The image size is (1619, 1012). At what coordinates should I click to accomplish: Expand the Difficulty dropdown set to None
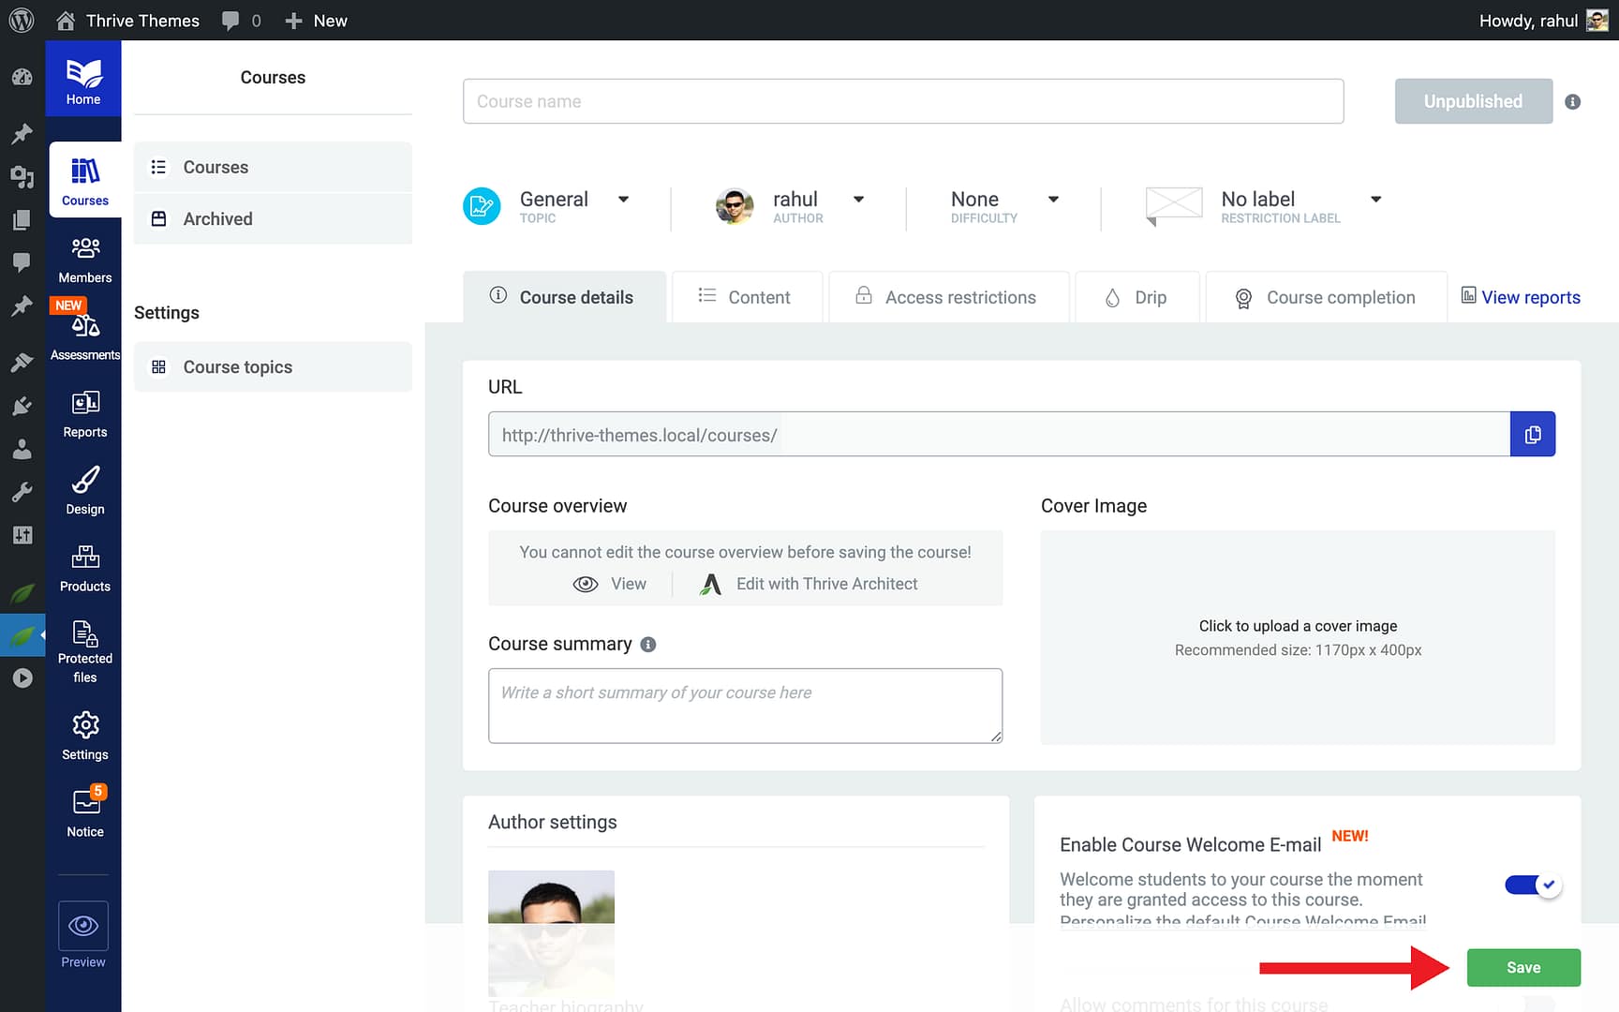point(1054,199)
